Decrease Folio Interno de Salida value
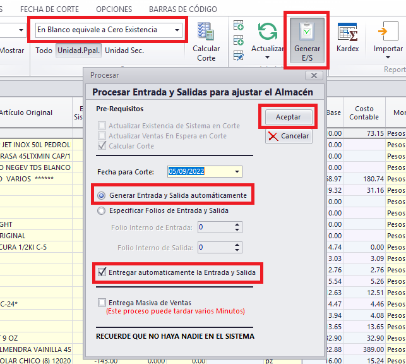 237,250
